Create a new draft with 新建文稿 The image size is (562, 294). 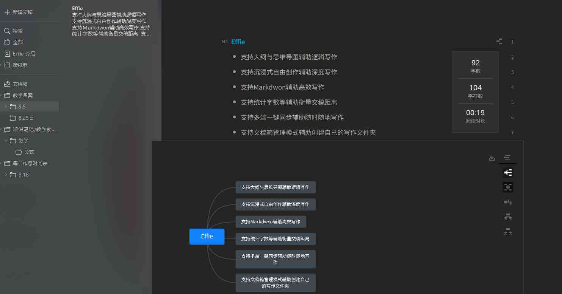[x=23, y=12]
